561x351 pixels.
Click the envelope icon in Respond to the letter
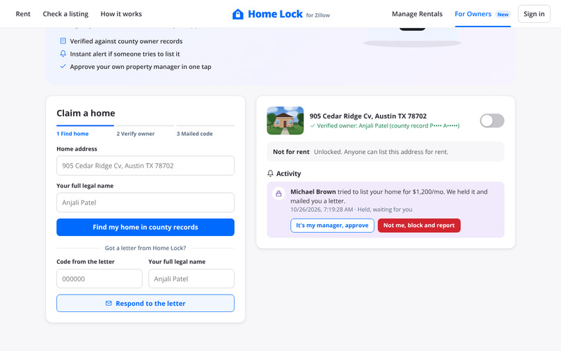click(109, 304)
